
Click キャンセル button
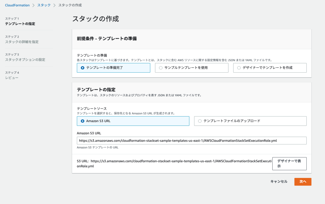[279, 182]
